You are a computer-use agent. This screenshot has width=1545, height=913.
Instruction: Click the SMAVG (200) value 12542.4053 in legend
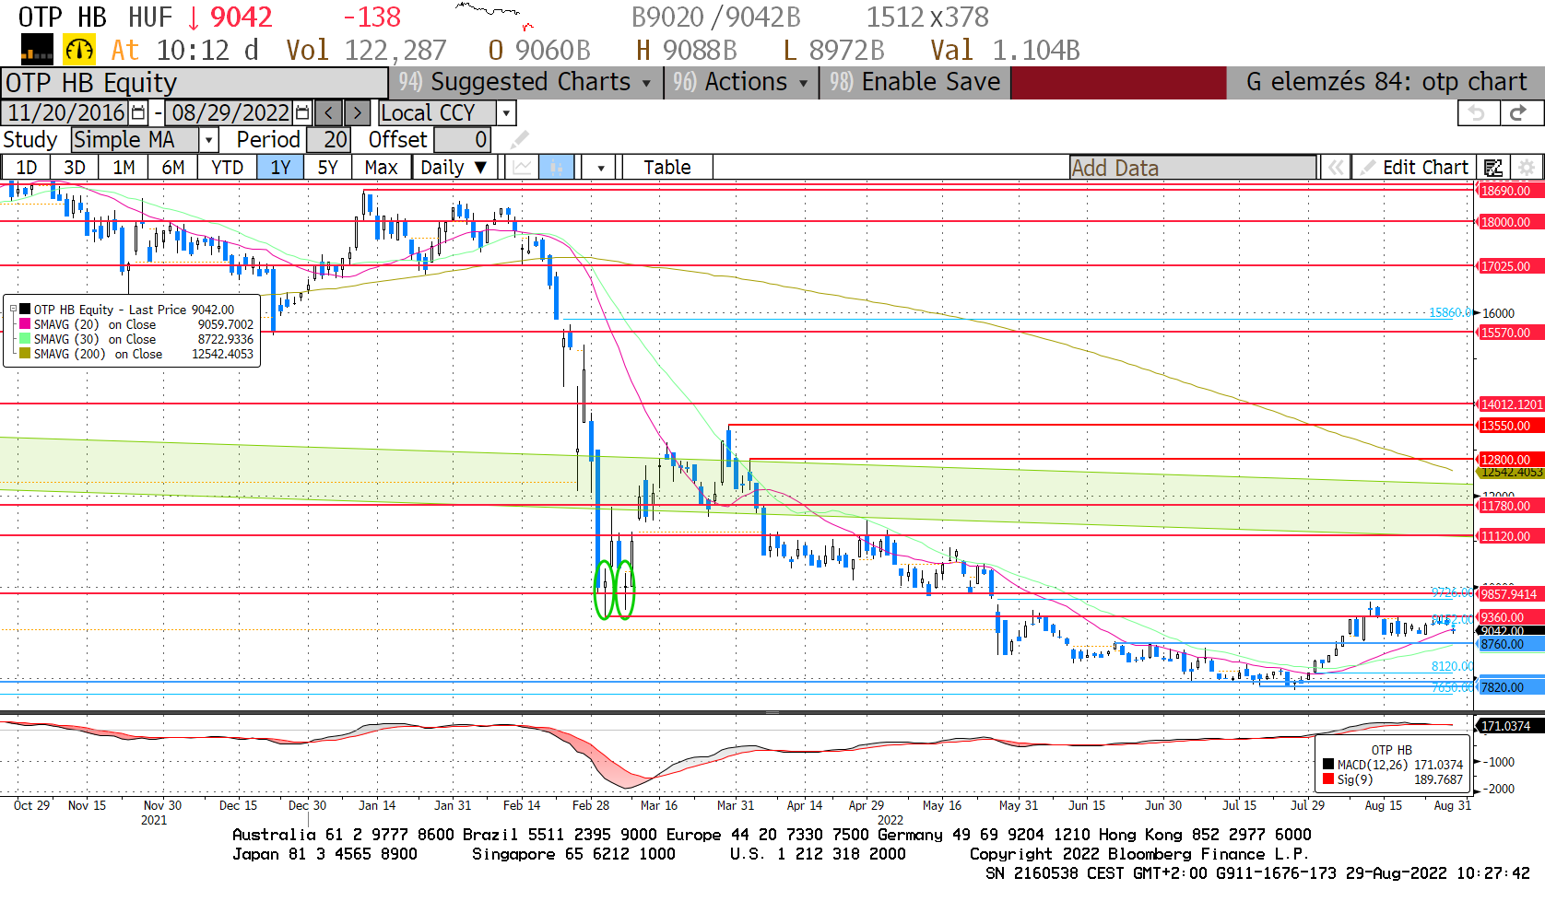(x=222, y=354)
